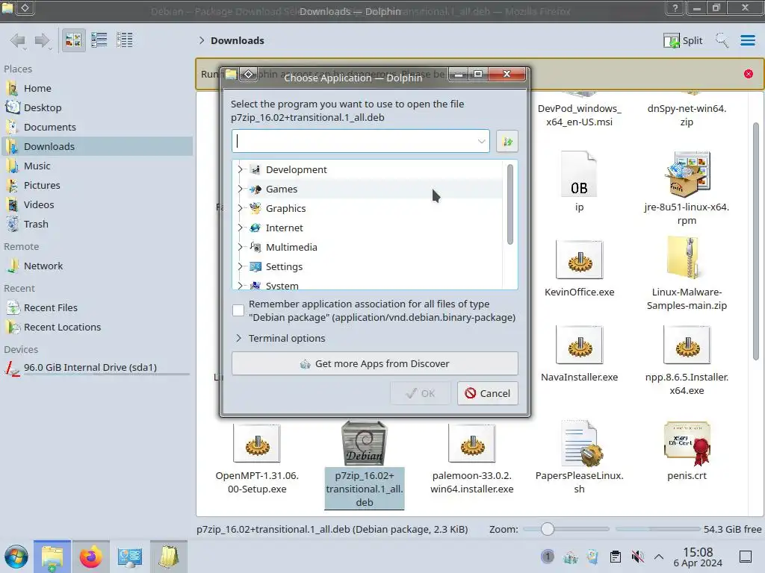
Task: Expand the Internet category
Action: click(240, 228)
